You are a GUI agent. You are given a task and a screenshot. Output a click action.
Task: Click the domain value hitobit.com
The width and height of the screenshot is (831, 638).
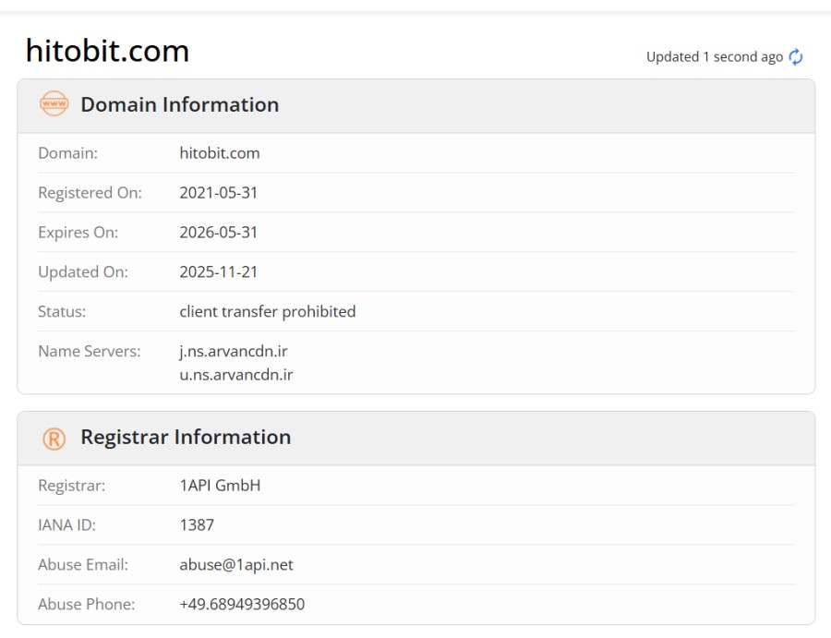click(220, 153)
